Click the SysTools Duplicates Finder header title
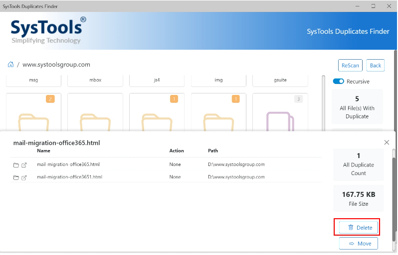Image resolution: width=398 pixels, height=255 pixels. click(348, 31)
